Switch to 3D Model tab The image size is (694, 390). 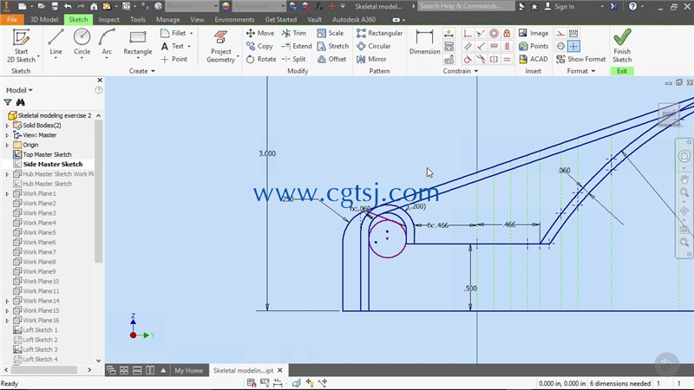[x=44, y=19]
